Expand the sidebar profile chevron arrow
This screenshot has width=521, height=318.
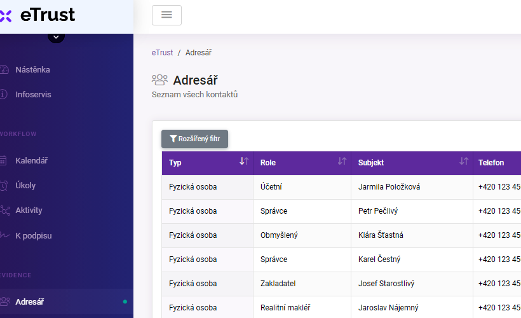(x=56, y=37)
